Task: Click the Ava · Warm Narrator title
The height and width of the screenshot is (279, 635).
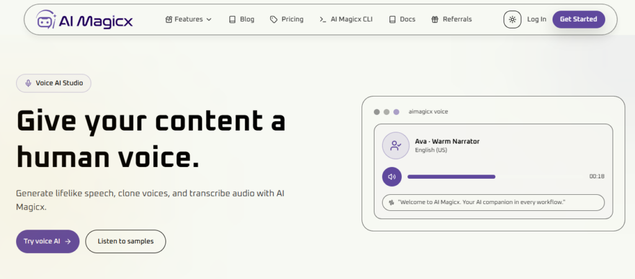Action: click(x=447, y=141)
